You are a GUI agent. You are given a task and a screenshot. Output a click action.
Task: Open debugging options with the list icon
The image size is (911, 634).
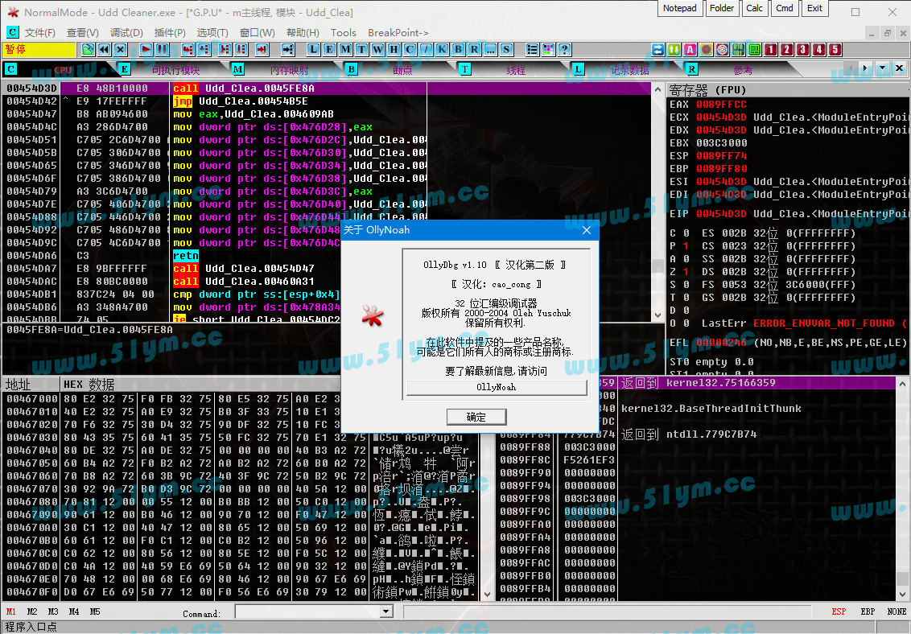tap(532, 49)
